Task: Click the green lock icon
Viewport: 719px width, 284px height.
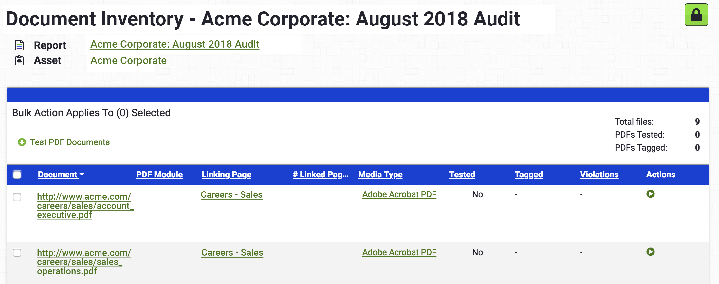Action: tap(696, 15)
